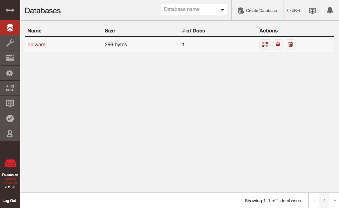Click the Log Out link
Image resolution: width=339 pixels, height=208 pixels.
tap(9, 201)
